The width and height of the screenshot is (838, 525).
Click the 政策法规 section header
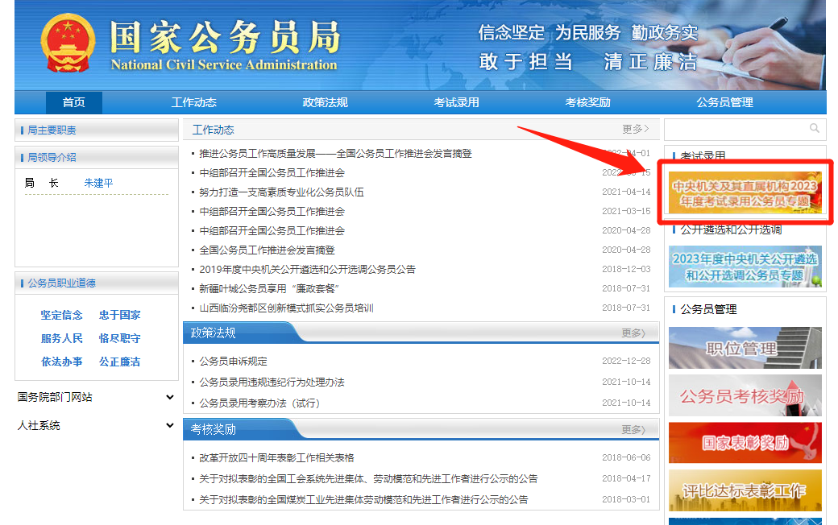213,333
